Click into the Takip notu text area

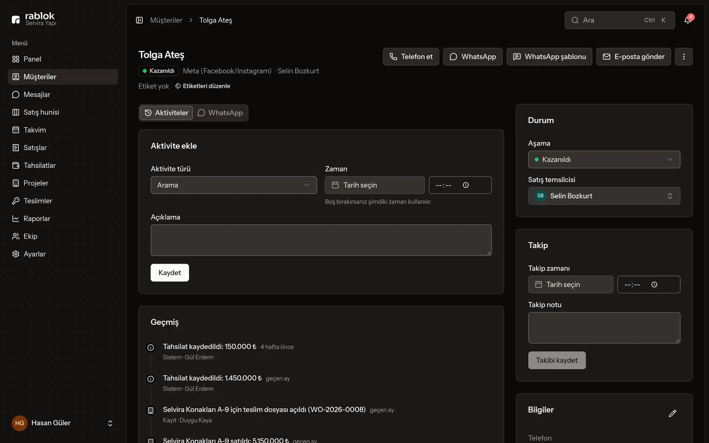point(604,328)
